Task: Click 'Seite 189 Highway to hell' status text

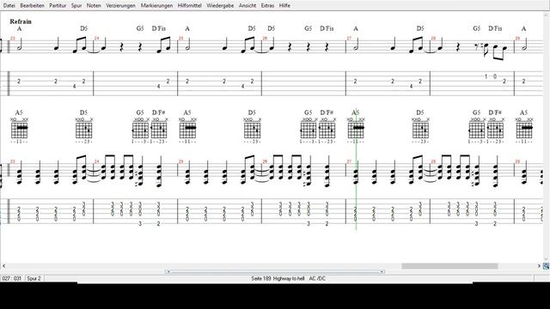Action: (x=278, y=278)
